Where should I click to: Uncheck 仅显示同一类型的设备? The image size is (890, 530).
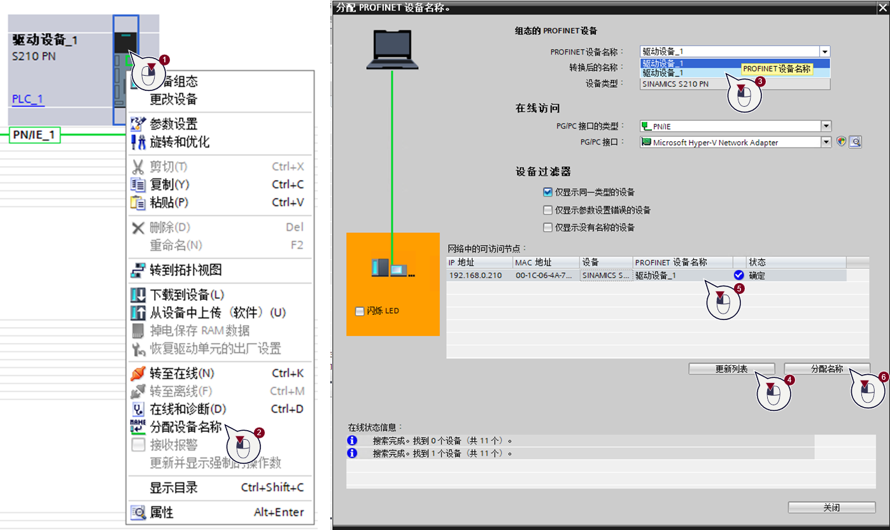click(547, 192)
